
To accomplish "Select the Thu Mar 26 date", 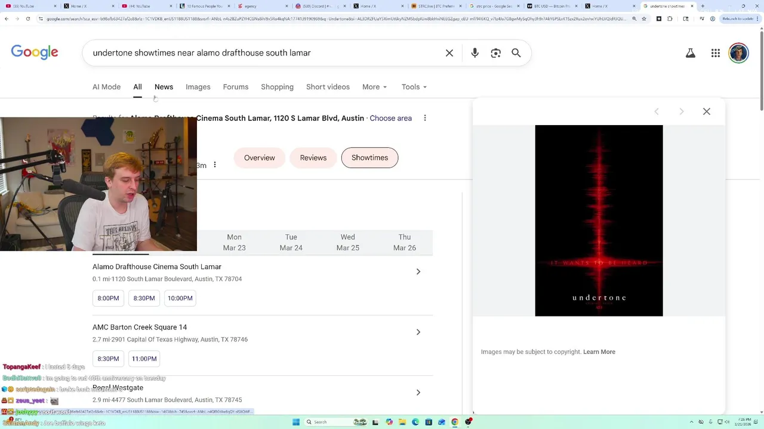I will coord(404,243).
